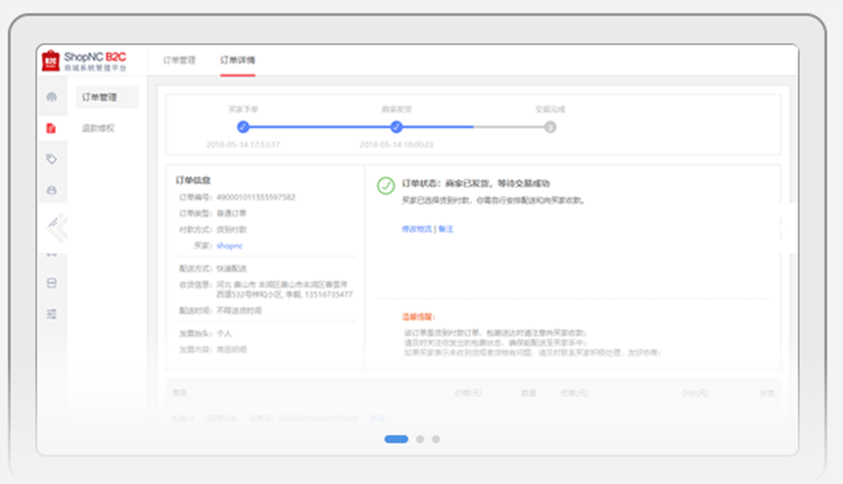Image resolution: width=843 pixels, height=484 pixels.
Task: Click the green checkmark order status icon
Action: tap(386, 186)
